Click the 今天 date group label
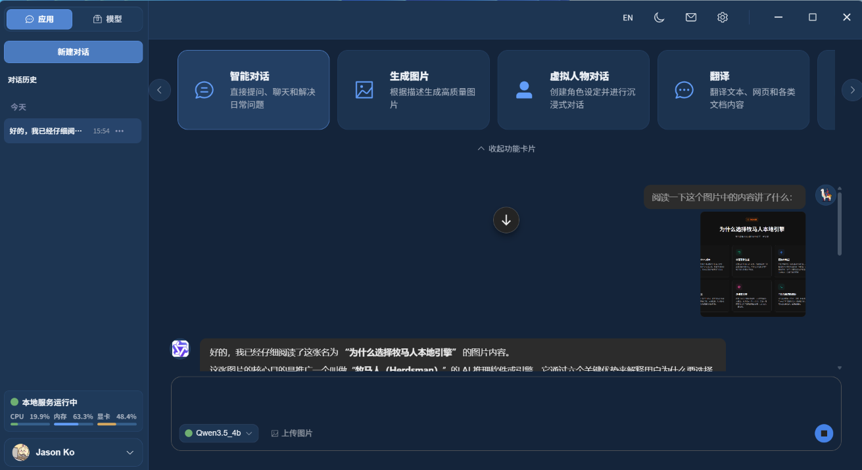 click(18, 106)
